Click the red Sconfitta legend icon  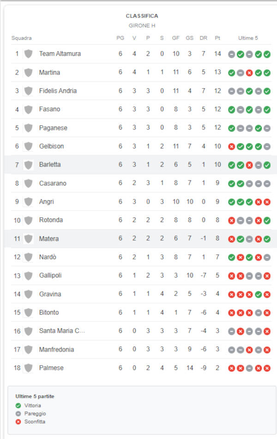point(18,421)
